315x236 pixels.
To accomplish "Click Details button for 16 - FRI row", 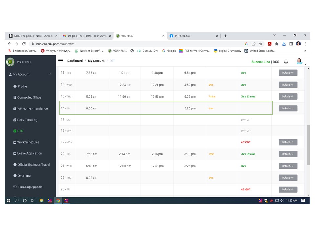I will 288,108.
